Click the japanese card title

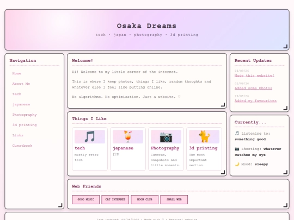[123, 148]
